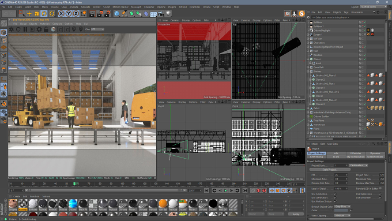Click the timeline playhead marker
This screenshot has height=221, width=392.
[74, 183]
